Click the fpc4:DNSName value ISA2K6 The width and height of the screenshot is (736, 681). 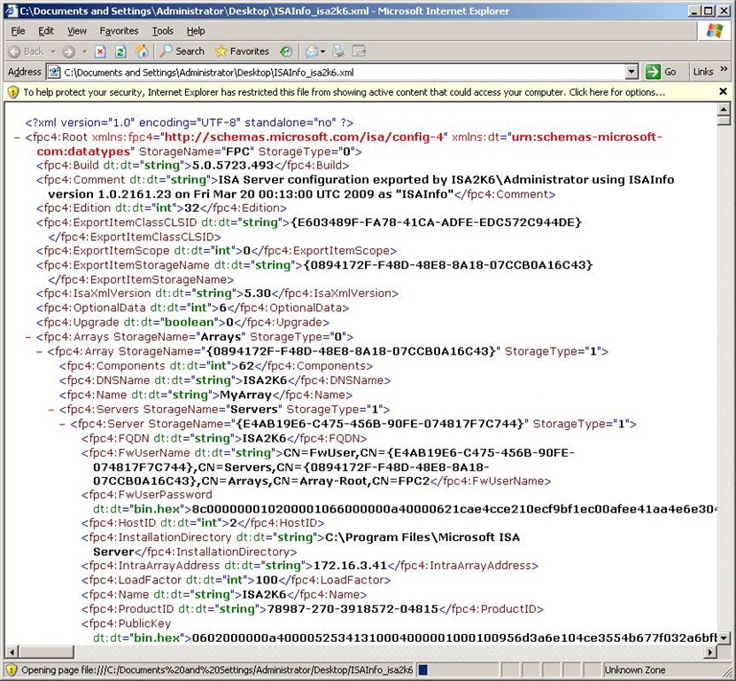(265, 380)
